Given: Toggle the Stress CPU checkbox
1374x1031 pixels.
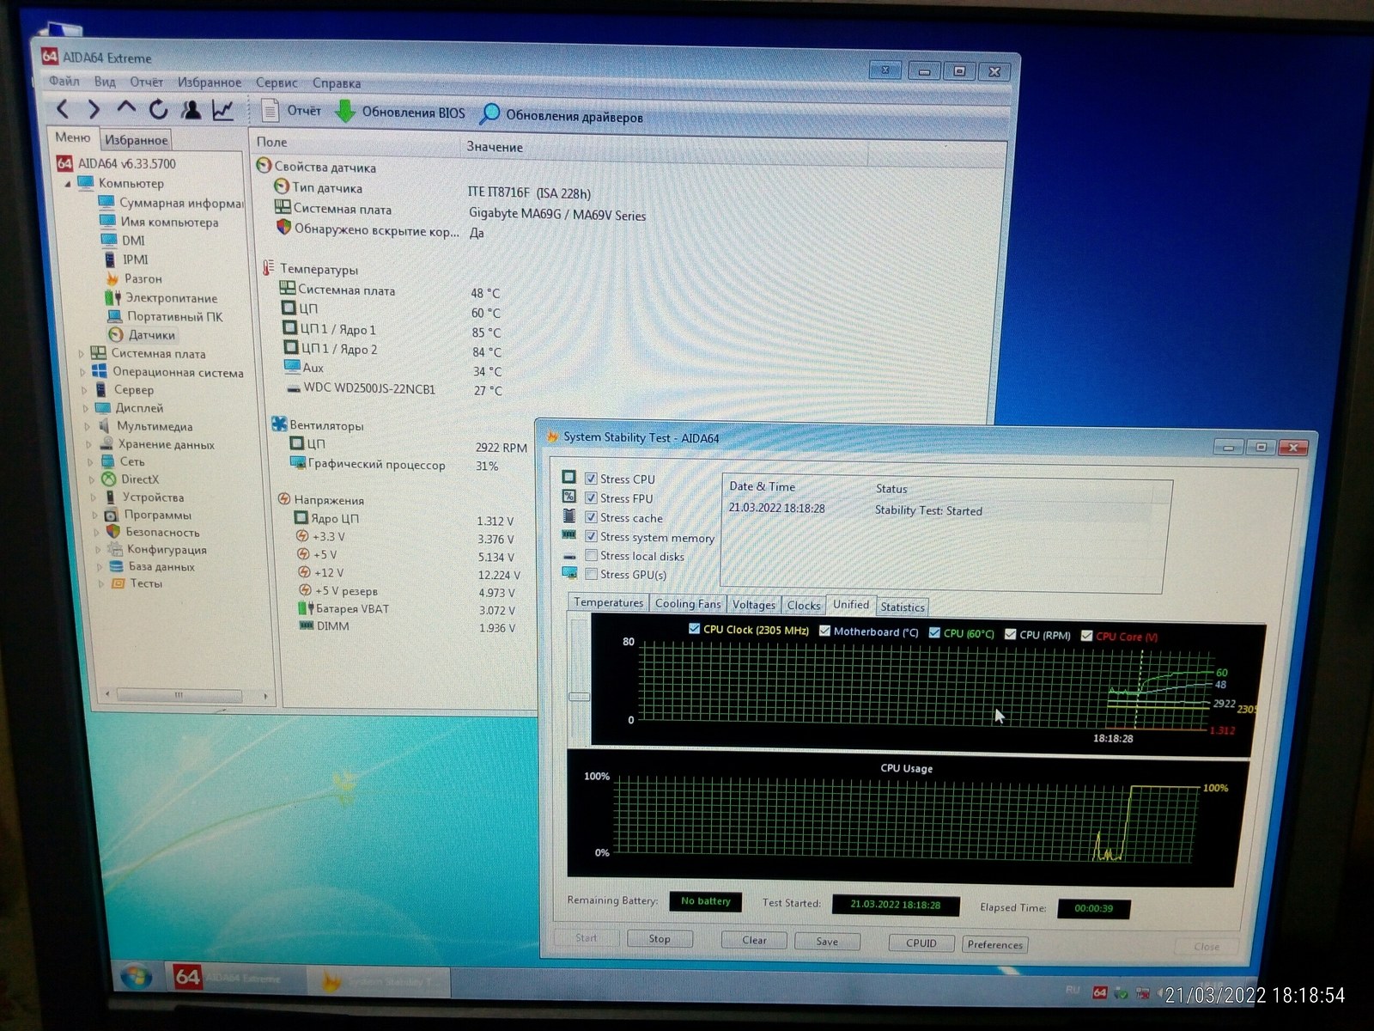Looking at the screenshot, I should [591, 479].
